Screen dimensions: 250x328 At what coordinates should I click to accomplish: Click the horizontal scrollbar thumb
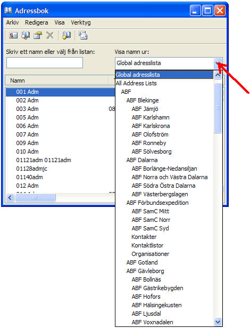pos(35,197)
